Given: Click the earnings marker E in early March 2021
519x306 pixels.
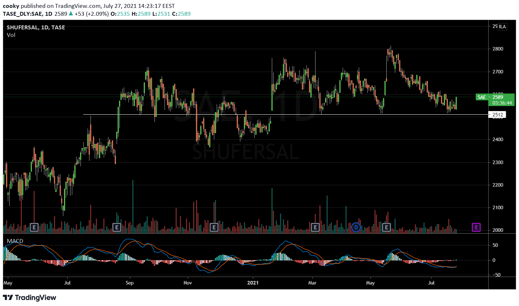Looking at the screenshot, I should tap(315, 227).
